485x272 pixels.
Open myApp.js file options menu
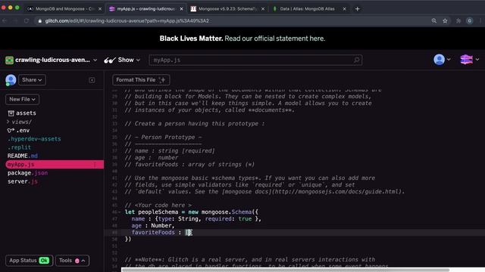95,165
